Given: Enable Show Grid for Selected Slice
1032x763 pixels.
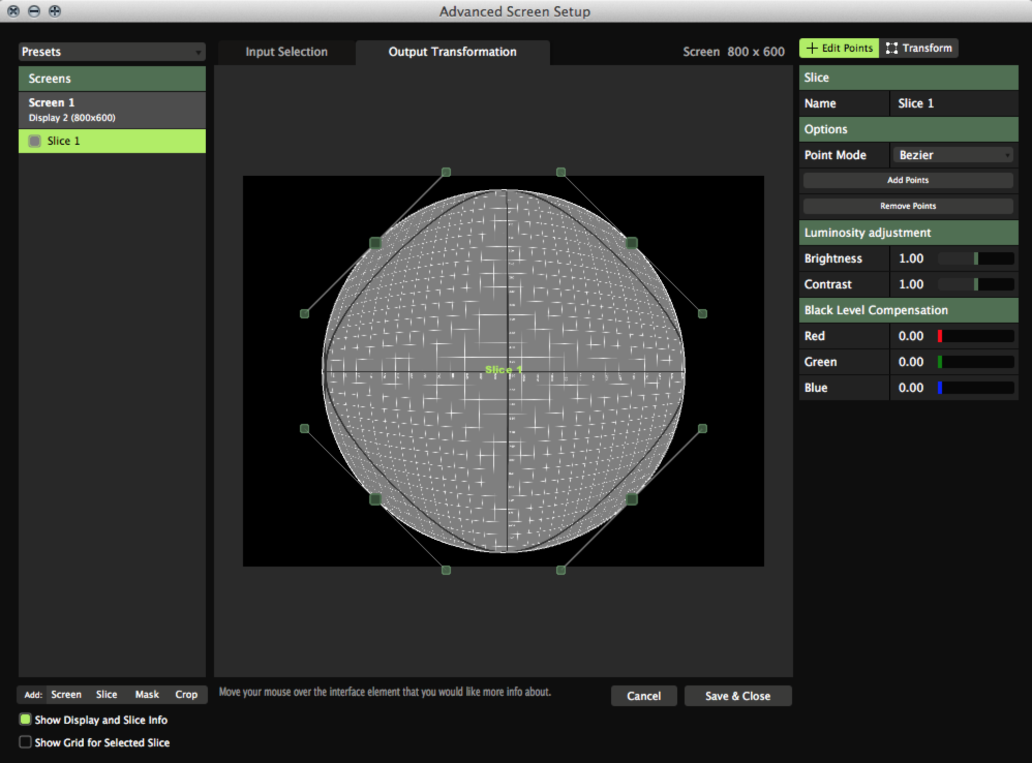Looking at the screenshot, I should [x=25, y=742].
